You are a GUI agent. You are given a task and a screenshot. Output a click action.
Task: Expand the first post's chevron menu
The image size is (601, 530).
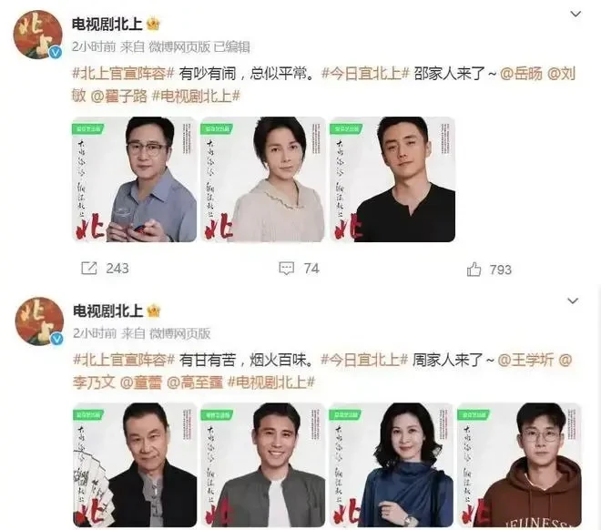pos(576,15)
